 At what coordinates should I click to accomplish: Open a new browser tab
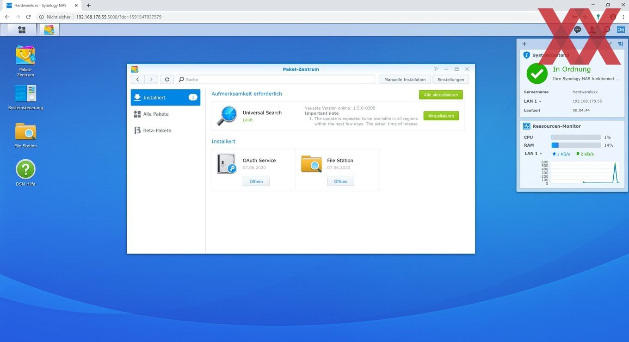point(89,6)
